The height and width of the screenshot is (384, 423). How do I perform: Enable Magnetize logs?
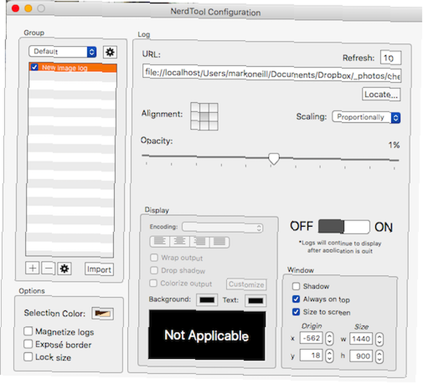click(28, 331)
